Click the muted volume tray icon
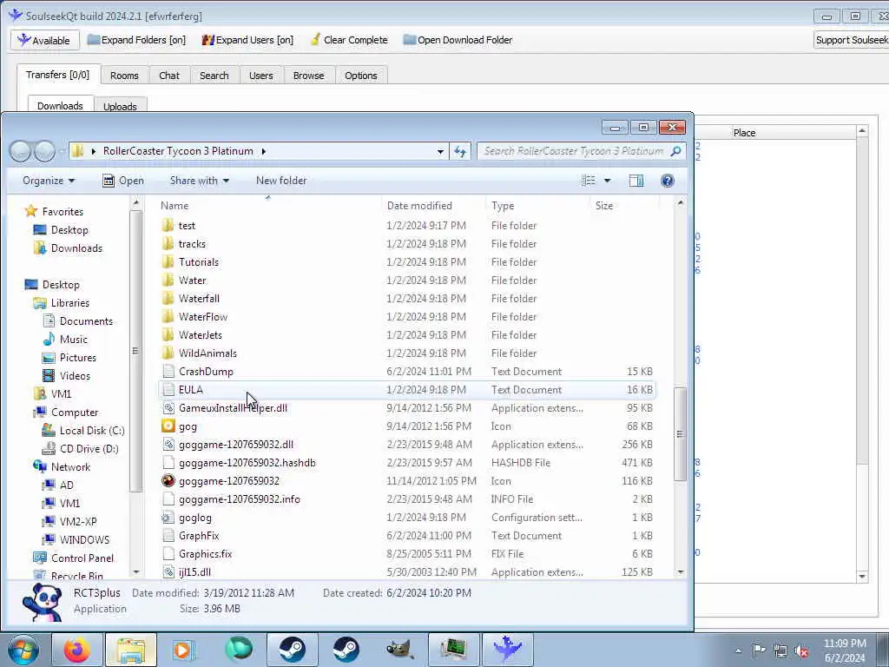 801,650
